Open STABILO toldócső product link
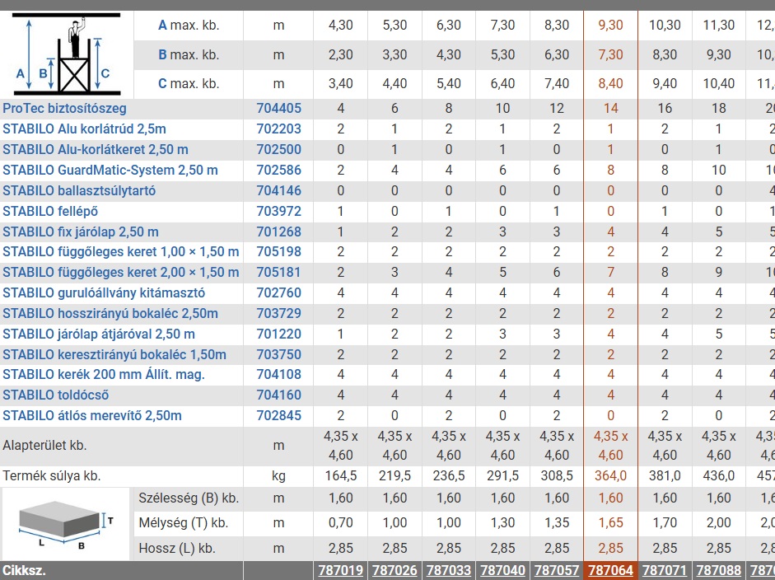Viewport: 775px width, 580px height. click(55, 395)
